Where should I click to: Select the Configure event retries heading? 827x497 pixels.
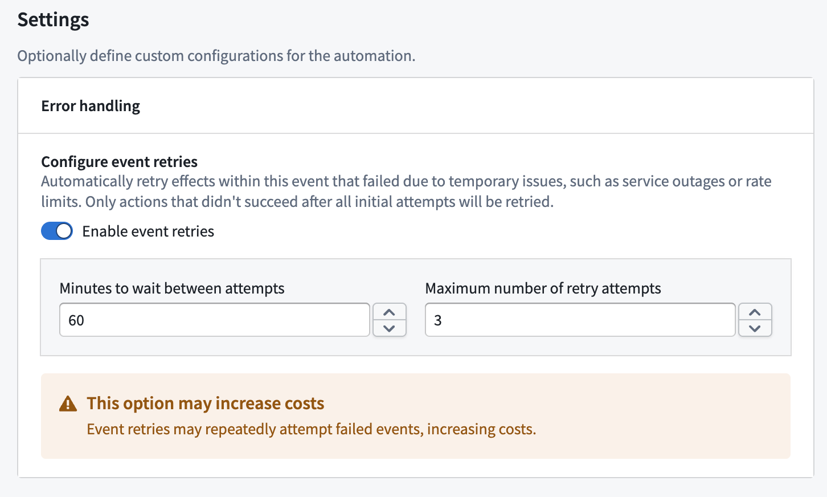click(120, 162)
